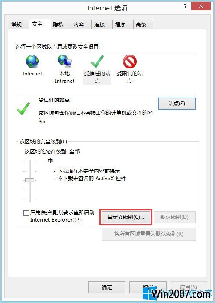Click the 默认级别(D) button
The width and height of the screenshot is (215, 303).
[175, 217]
